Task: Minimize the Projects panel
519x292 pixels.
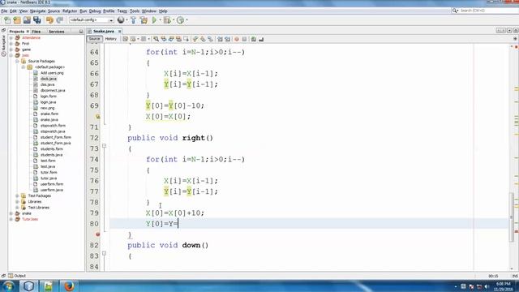Action: tap(81, 32)
